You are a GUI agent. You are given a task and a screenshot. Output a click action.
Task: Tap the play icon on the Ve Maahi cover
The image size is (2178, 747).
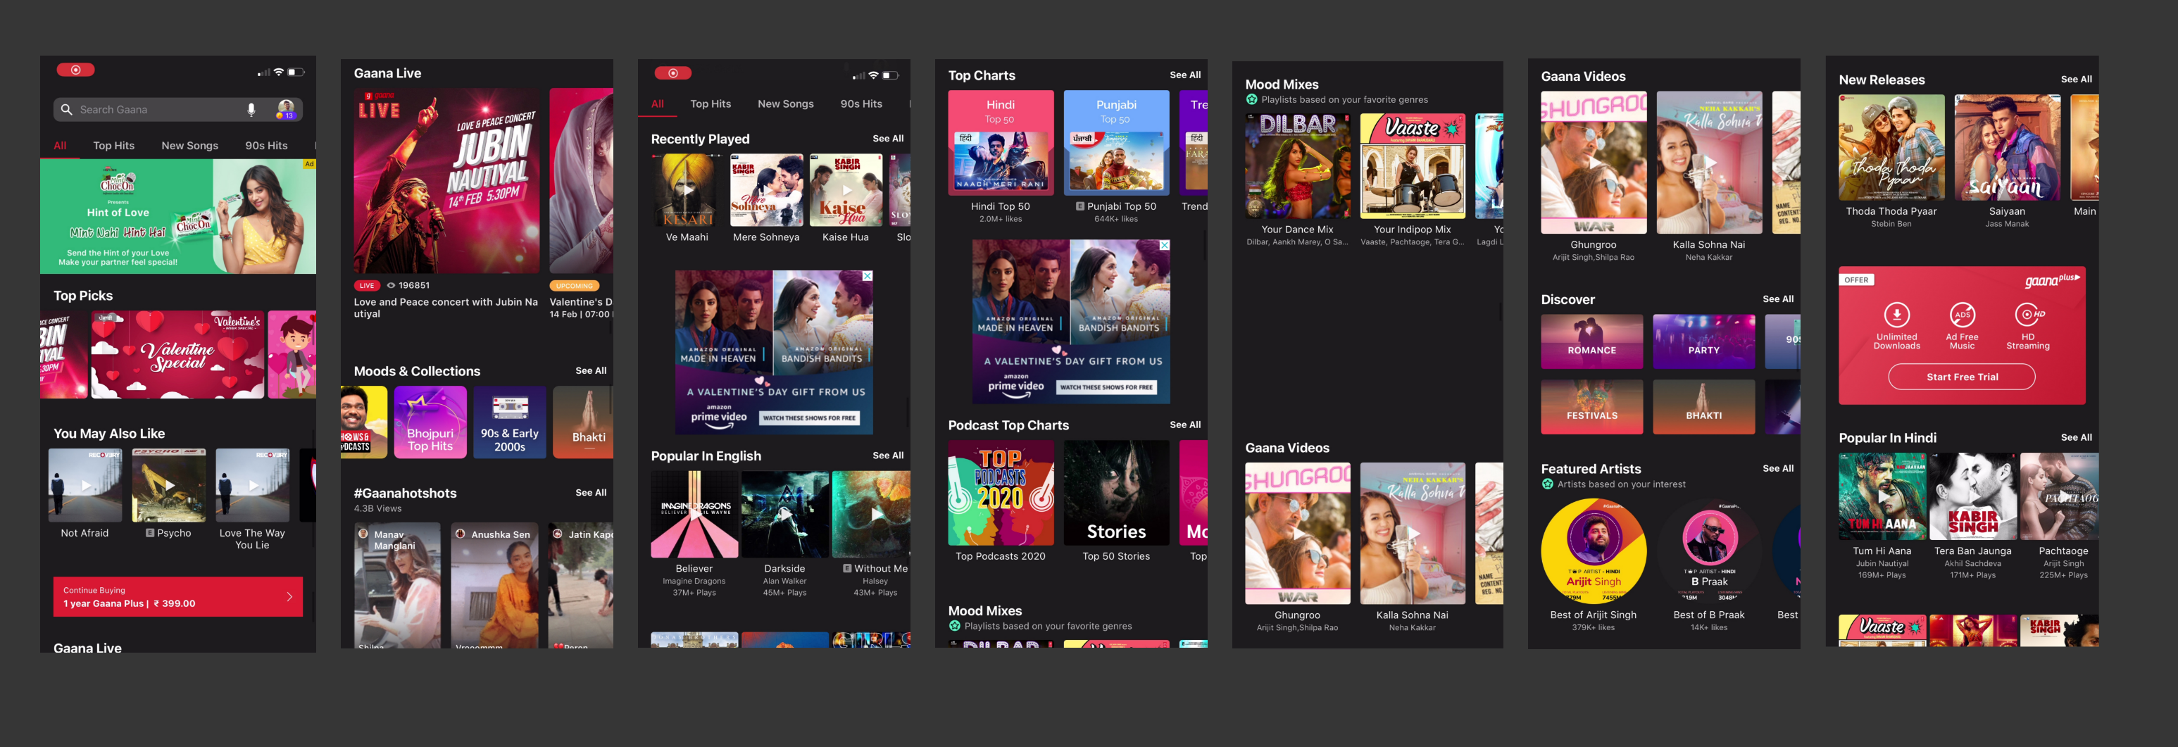click(x=687, y=190)
